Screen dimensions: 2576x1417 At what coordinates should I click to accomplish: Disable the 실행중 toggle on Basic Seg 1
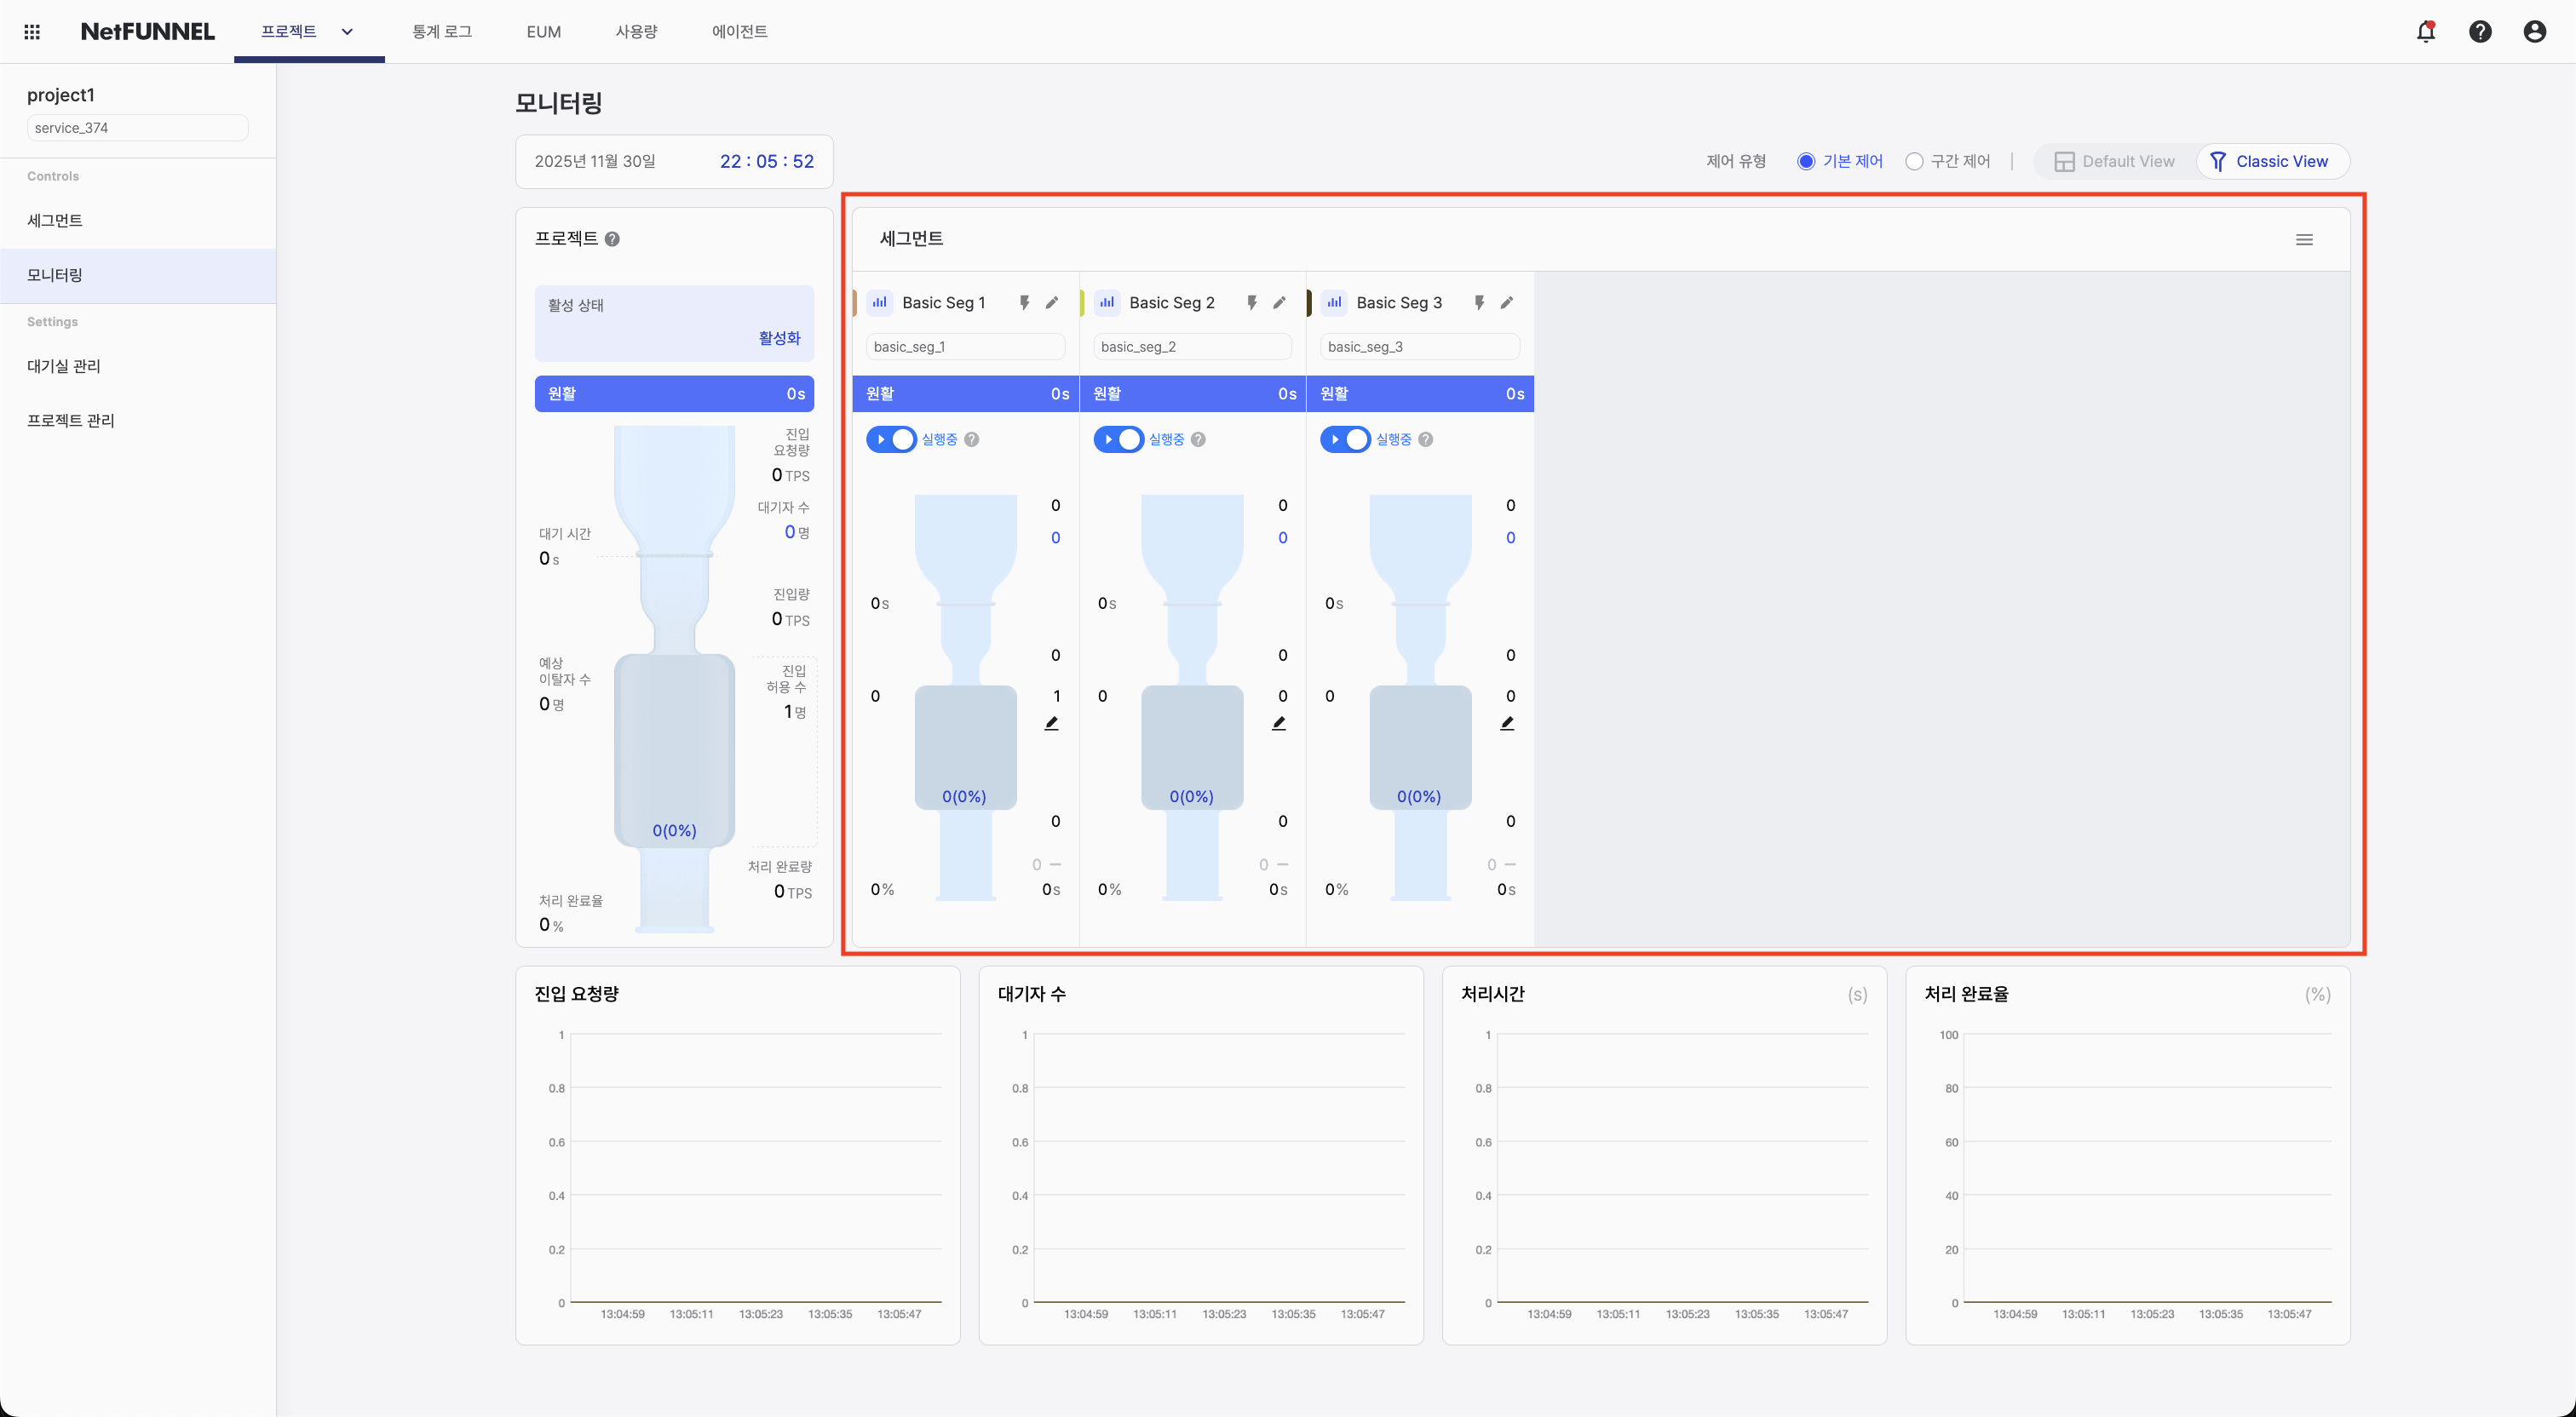pyautogui.click(x=892, y=439)
